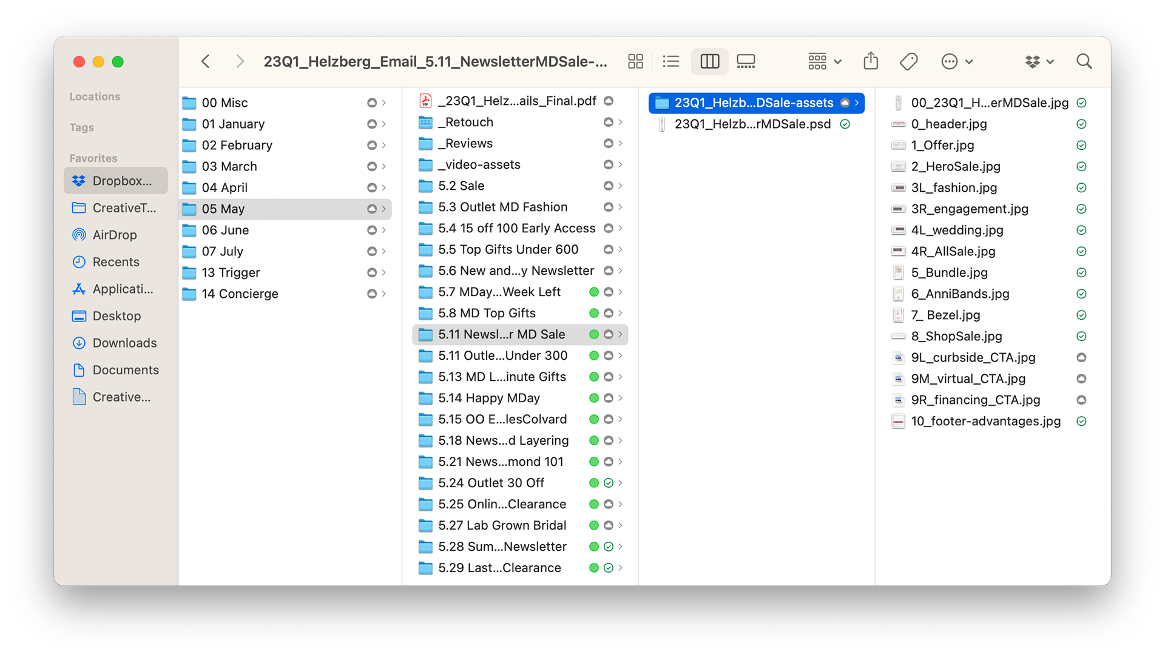Select the 04 April folder icon

pos(189,187)
